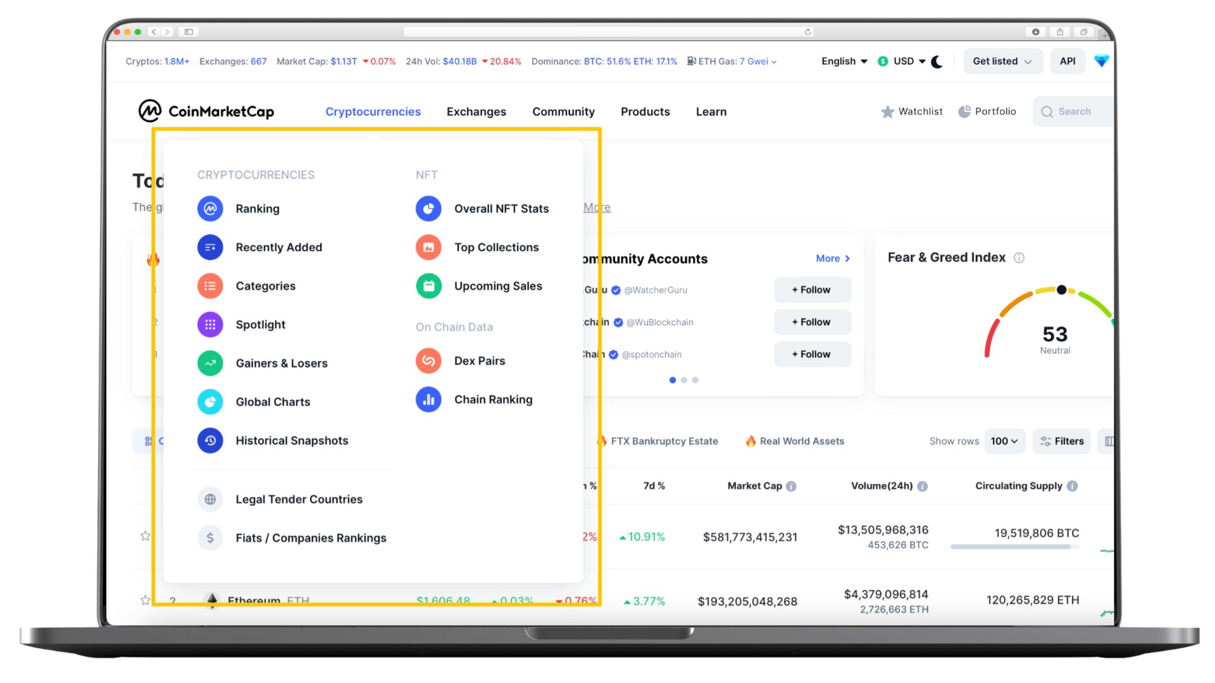Select Recently Added menu entry
Image resolution: width=1215 pixels, height=683 pixels.
[x=278, y=247]
